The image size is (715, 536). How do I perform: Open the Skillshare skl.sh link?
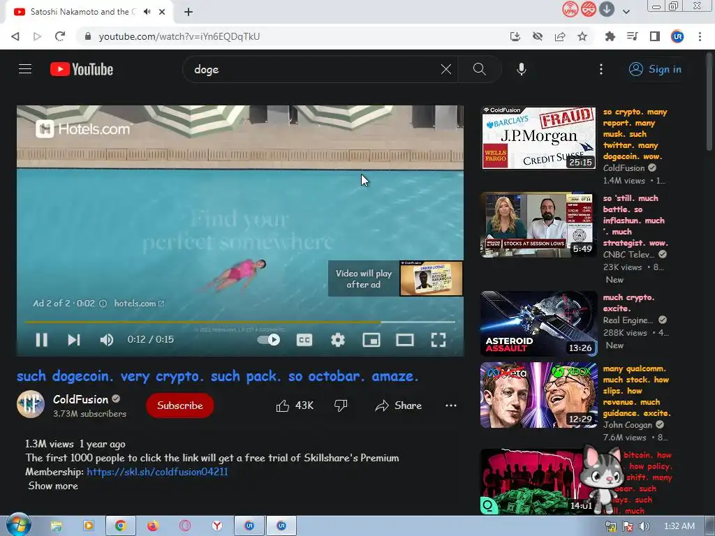tap(157, 472)
